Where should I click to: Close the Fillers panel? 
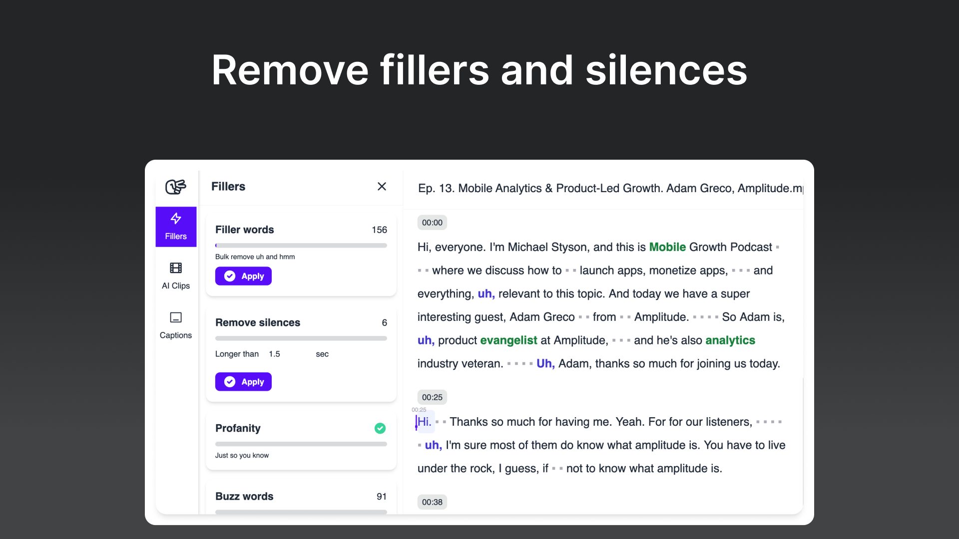tap(382, 186)
